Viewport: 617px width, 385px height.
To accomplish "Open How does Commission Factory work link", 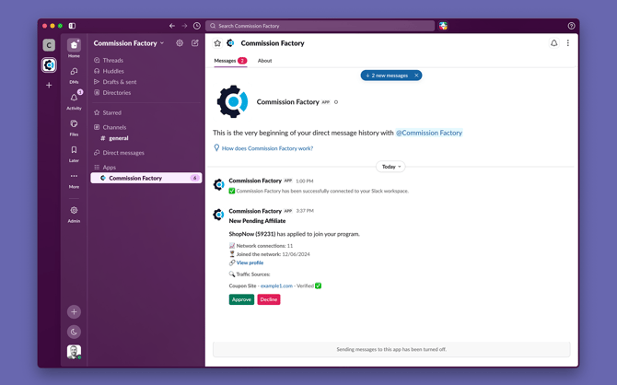I will pos(267,148).
